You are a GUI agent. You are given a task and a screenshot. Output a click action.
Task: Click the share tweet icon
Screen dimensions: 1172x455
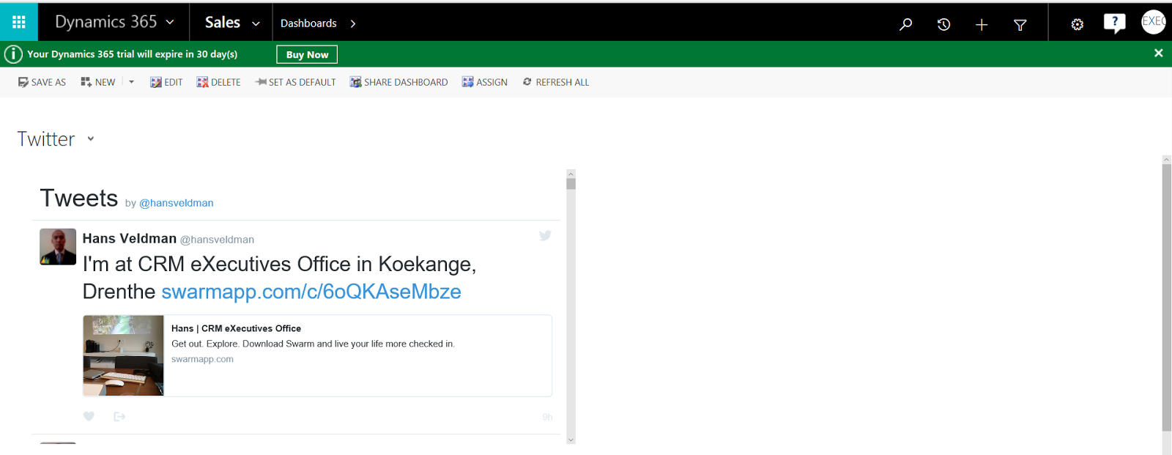click(x=119, y=416)
